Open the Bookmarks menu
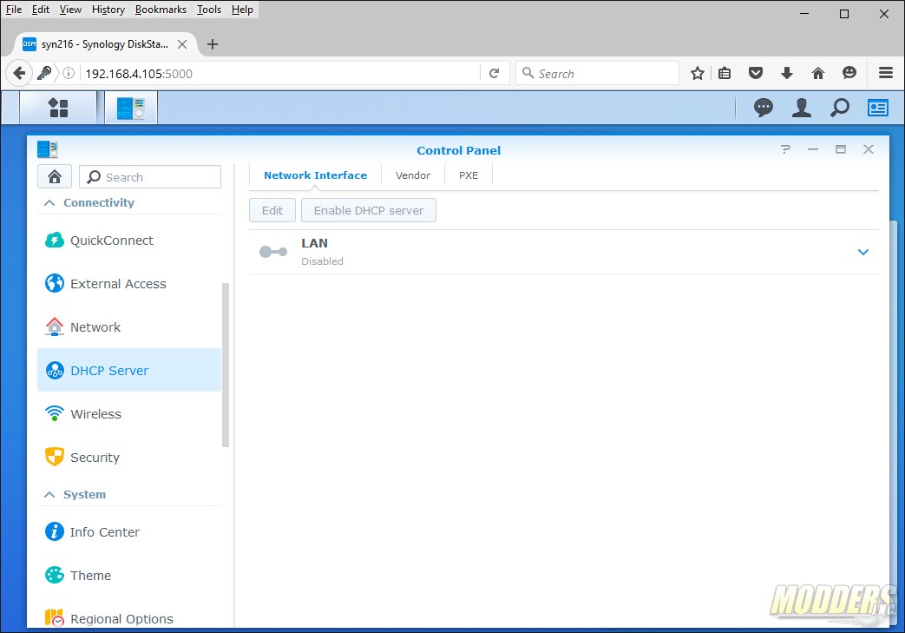The width and height of the screenshot is (905, 633). tap(161, 10)
